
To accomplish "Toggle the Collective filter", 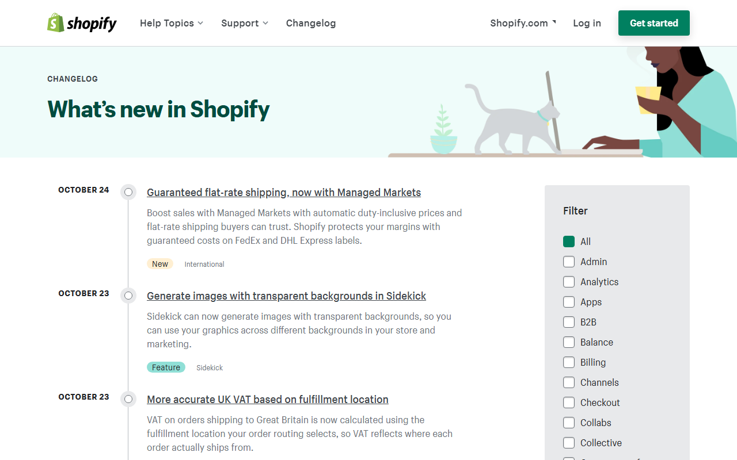I will click(569, 443).
